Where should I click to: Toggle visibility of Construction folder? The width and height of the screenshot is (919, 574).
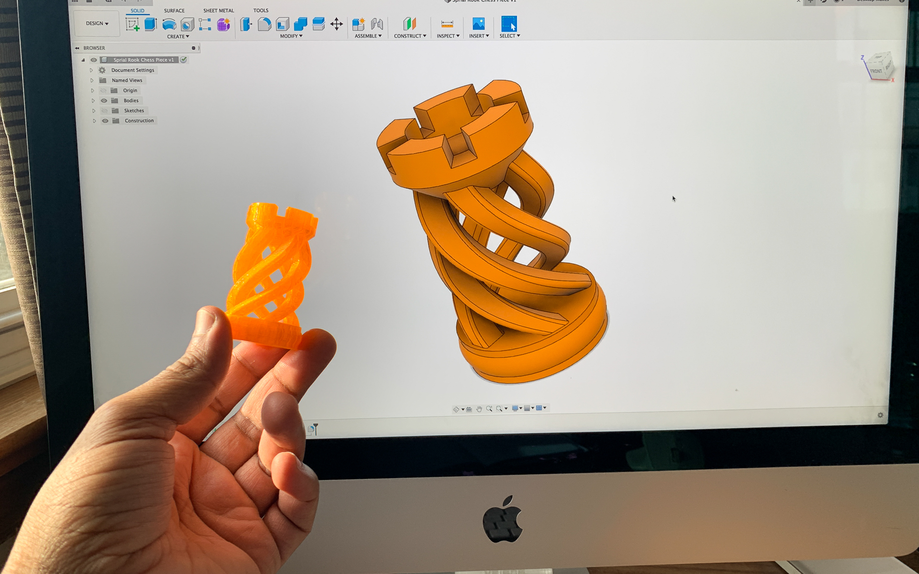(104, 121)
